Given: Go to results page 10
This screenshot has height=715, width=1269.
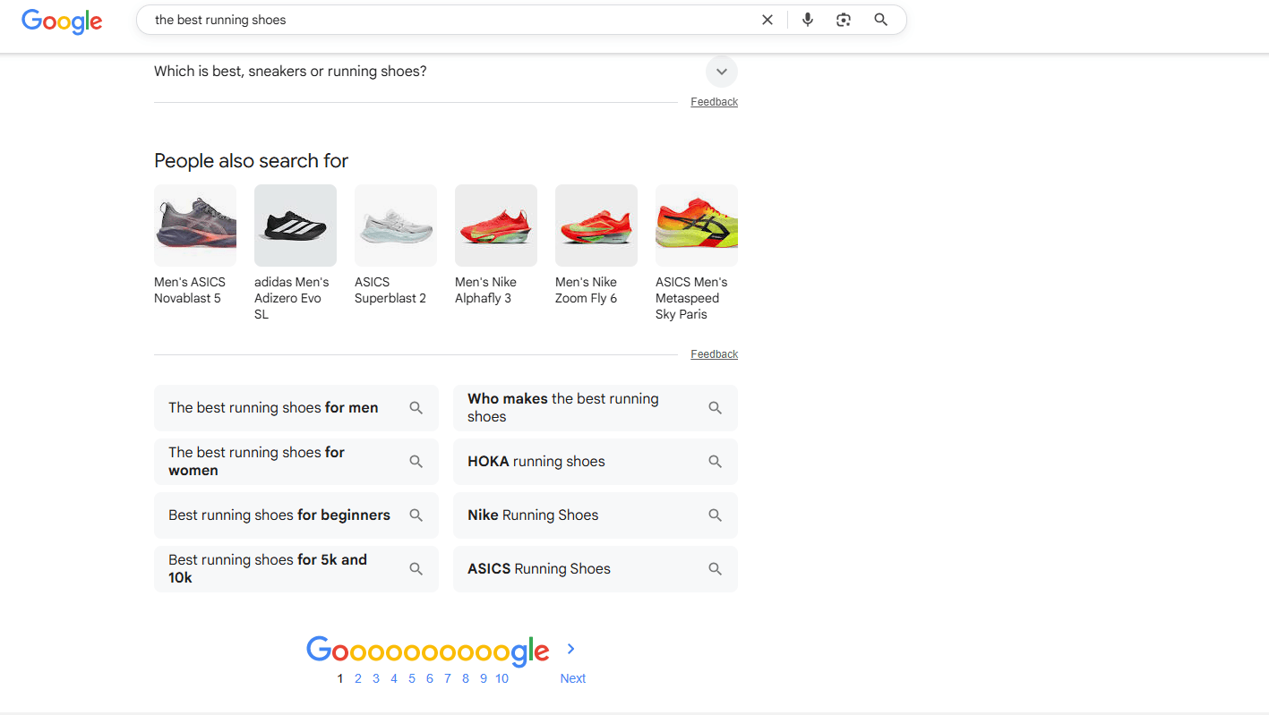Looking at the screenshot, I should click(x=502, y=678).
